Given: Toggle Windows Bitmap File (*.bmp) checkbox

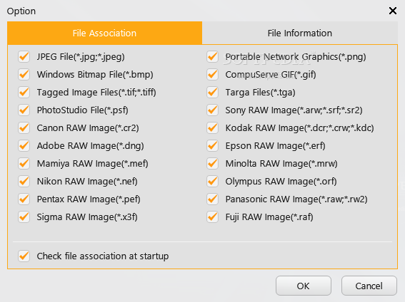Looking at the screenshot, I should point(24,74).
